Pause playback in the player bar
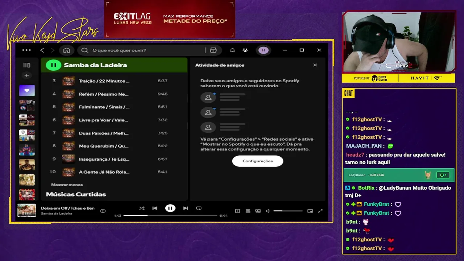The height and width of the screenshot is (261, 464). tap(170, 208)
